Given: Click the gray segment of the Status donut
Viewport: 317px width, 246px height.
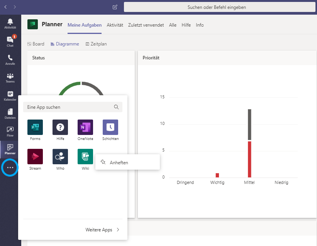Looking at the screenshot, I should 93,87.
